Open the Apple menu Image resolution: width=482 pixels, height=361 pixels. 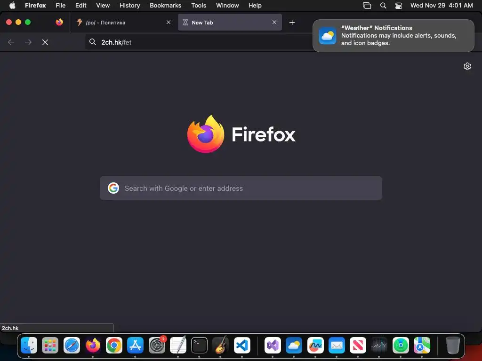pyautogui.click(x=12, y=5)
